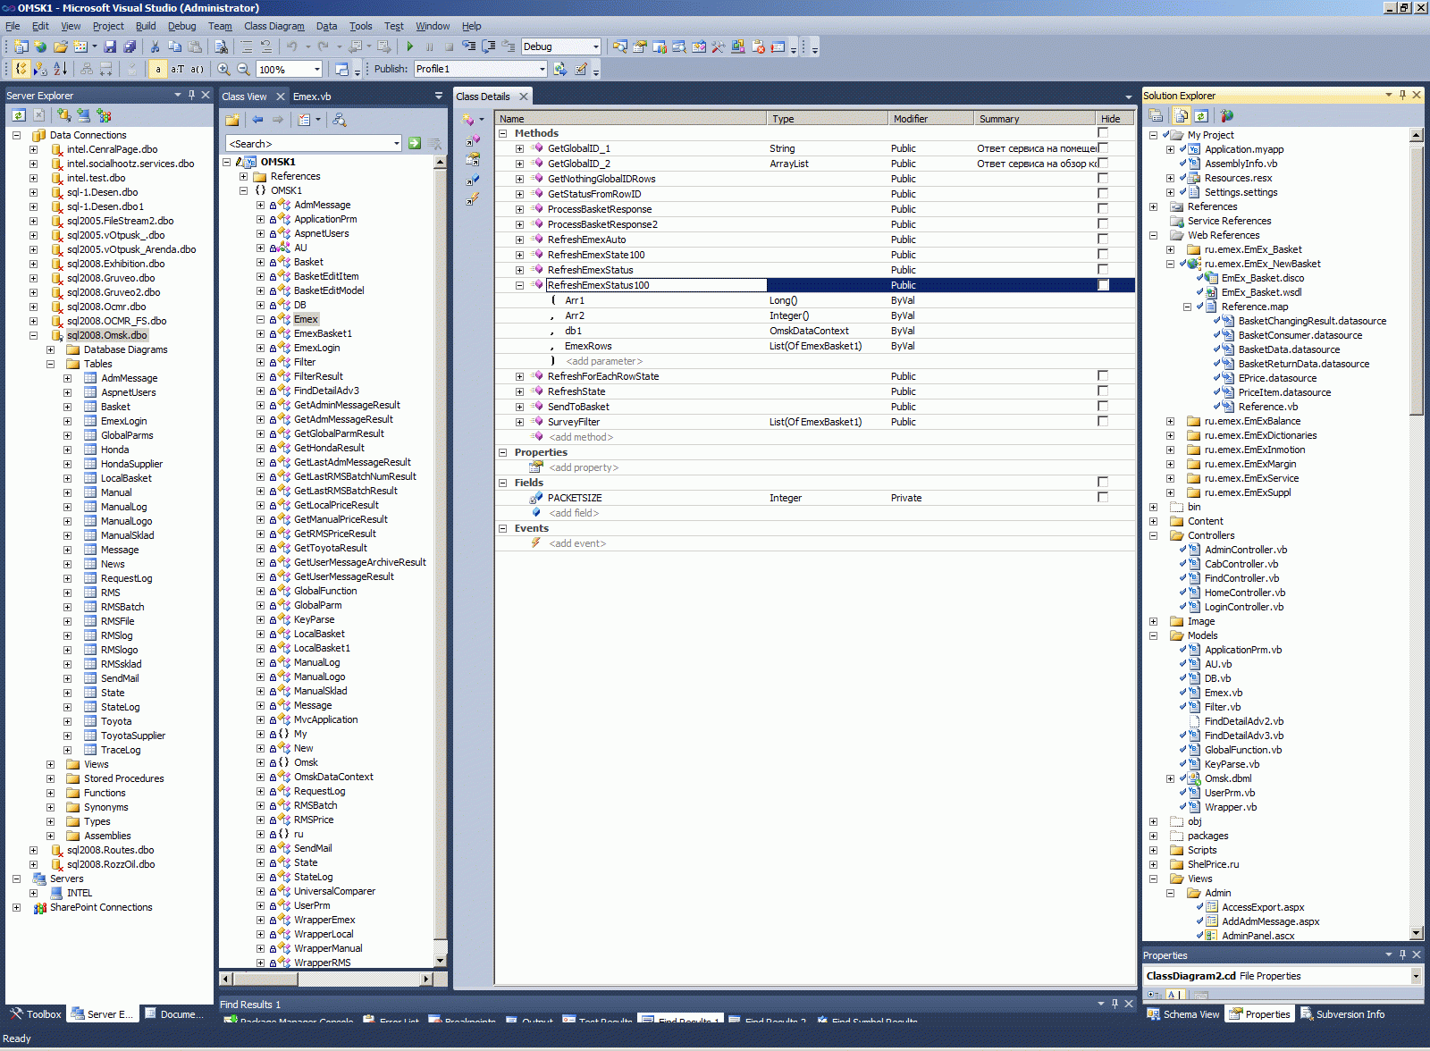Click the Copy icon in the toolbar
This screenshot has height=1051, width=1430.
pos(174,46)
